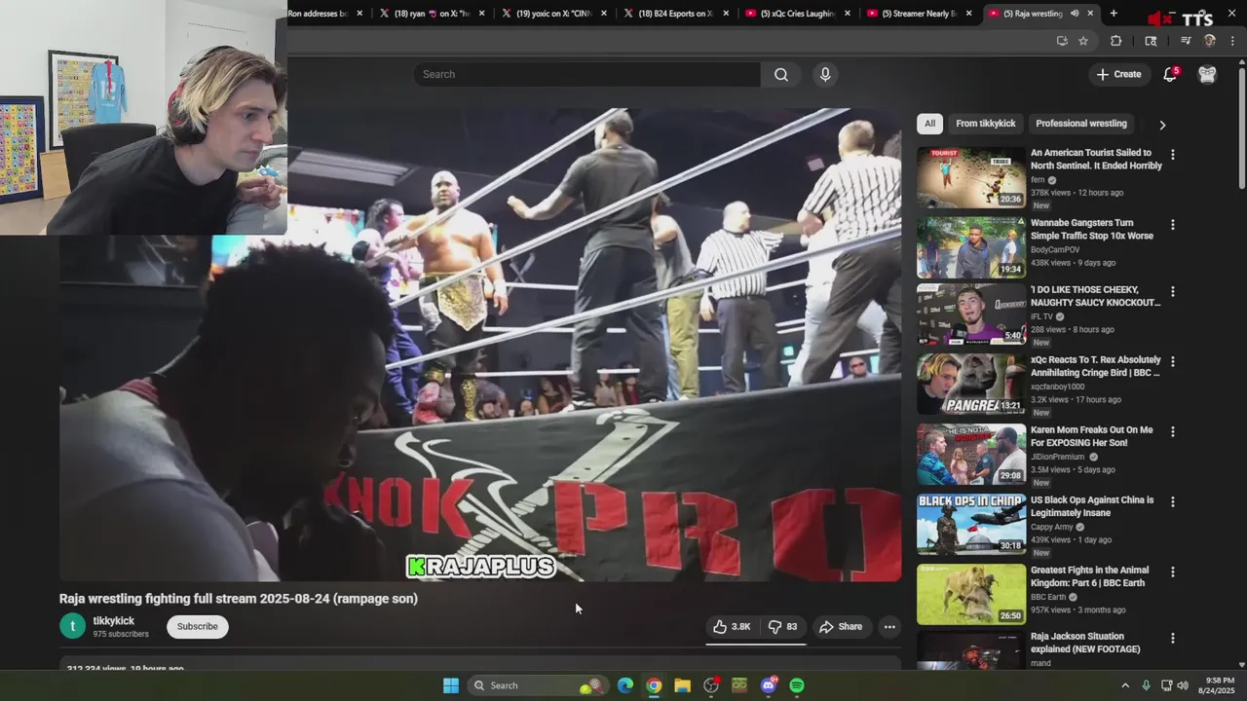Open Chrome three-dot menu

click(x=1232, y=41)
